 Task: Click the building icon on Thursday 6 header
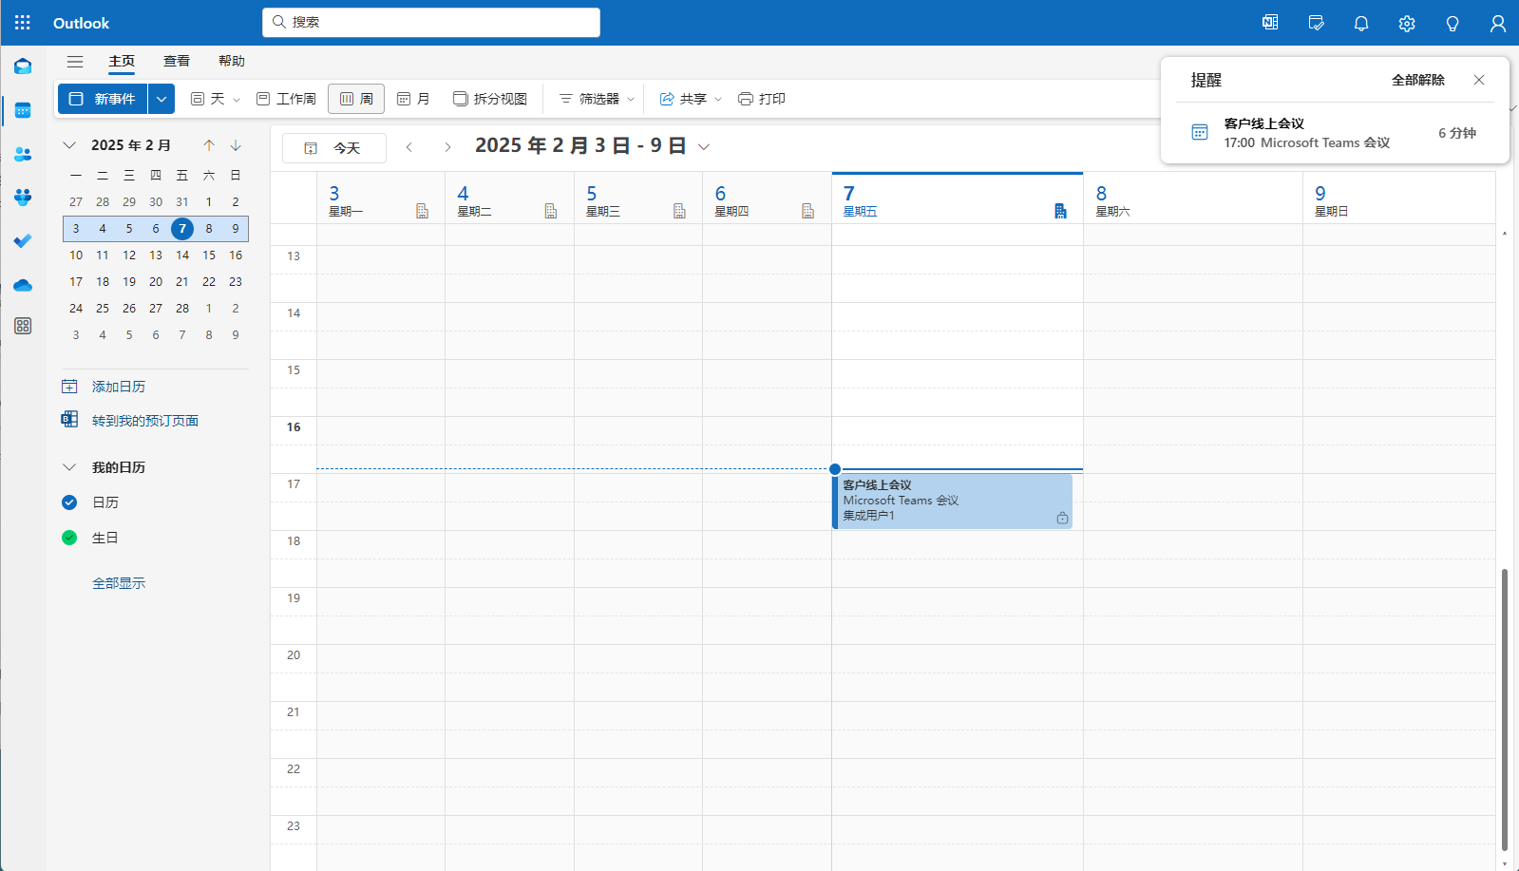[x=807, y=211]
